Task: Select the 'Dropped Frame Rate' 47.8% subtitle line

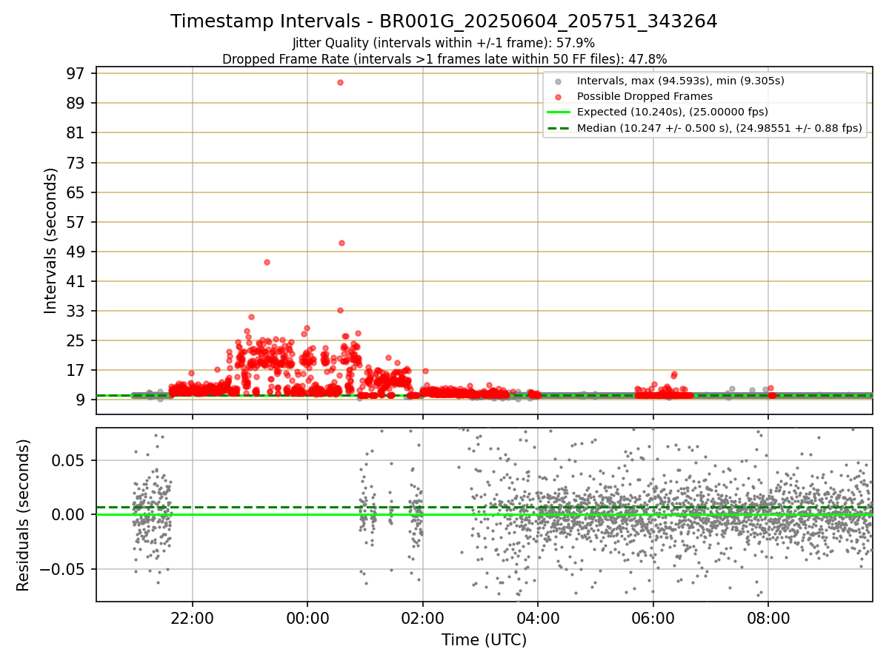Action: 444,59
